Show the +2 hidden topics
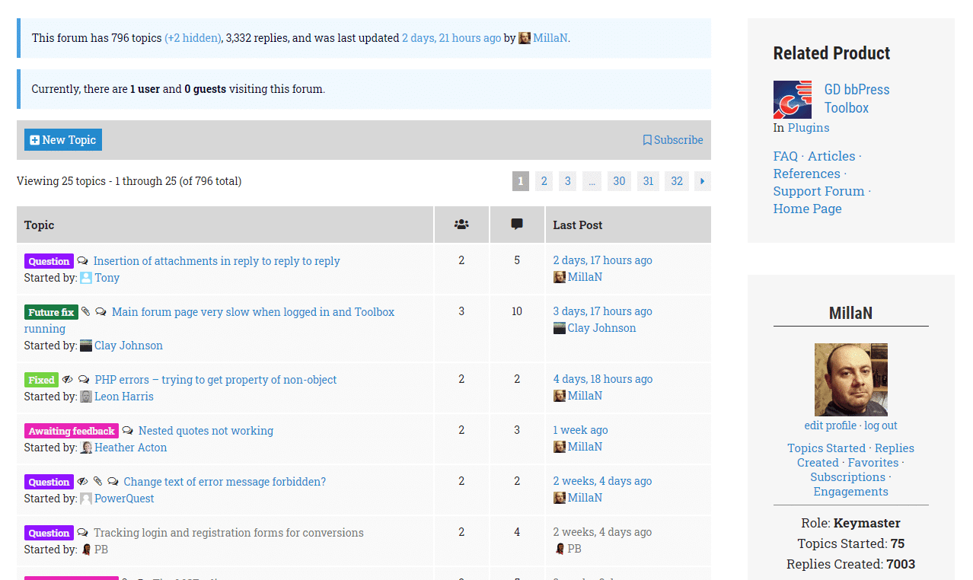Viewport: 973px width, 580px height. tap(193, 38)
